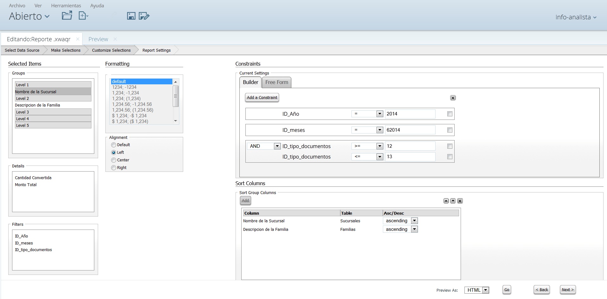The height and width of the screenshot is (299, 607).
Task: Click the Add sort column button
Action: (245, 201)
